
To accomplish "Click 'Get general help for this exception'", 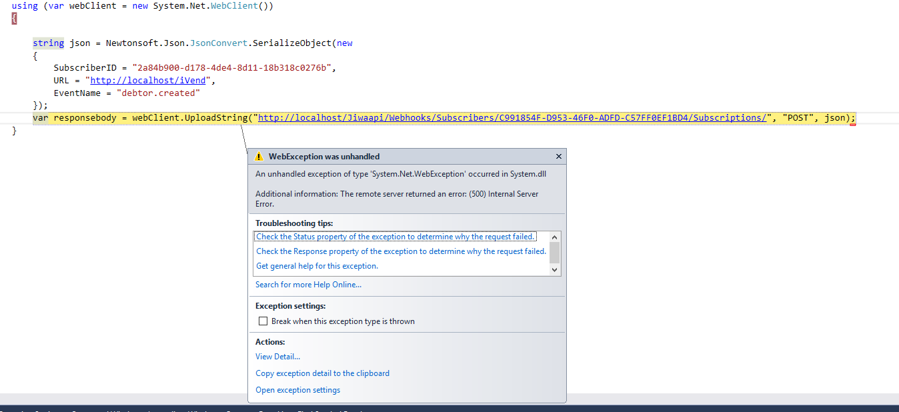I will [x=317, y=266].
